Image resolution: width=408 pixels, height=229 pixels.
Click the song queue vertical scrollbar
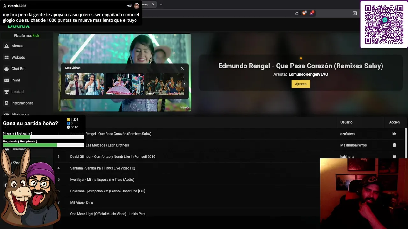pyautogui.click(x=406, y=143)
